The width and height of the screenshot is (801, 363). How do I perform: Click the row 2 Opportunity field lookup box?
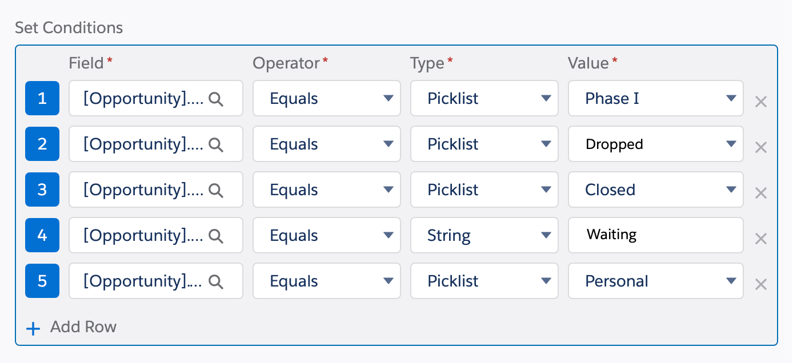pos(143,144)
